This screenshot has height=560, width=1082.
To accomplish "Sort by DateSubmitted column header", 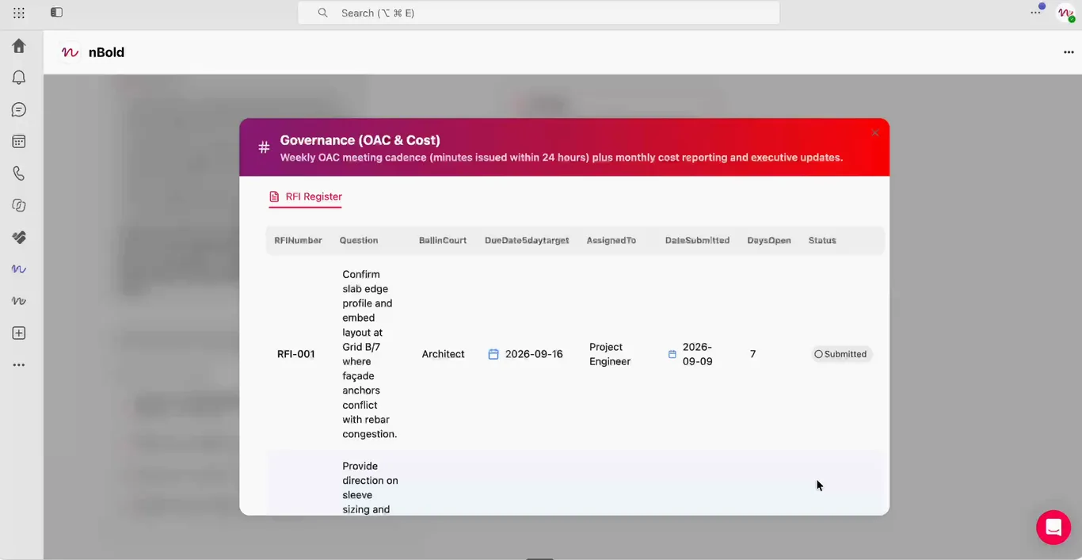I will click(x=697, y=240).
